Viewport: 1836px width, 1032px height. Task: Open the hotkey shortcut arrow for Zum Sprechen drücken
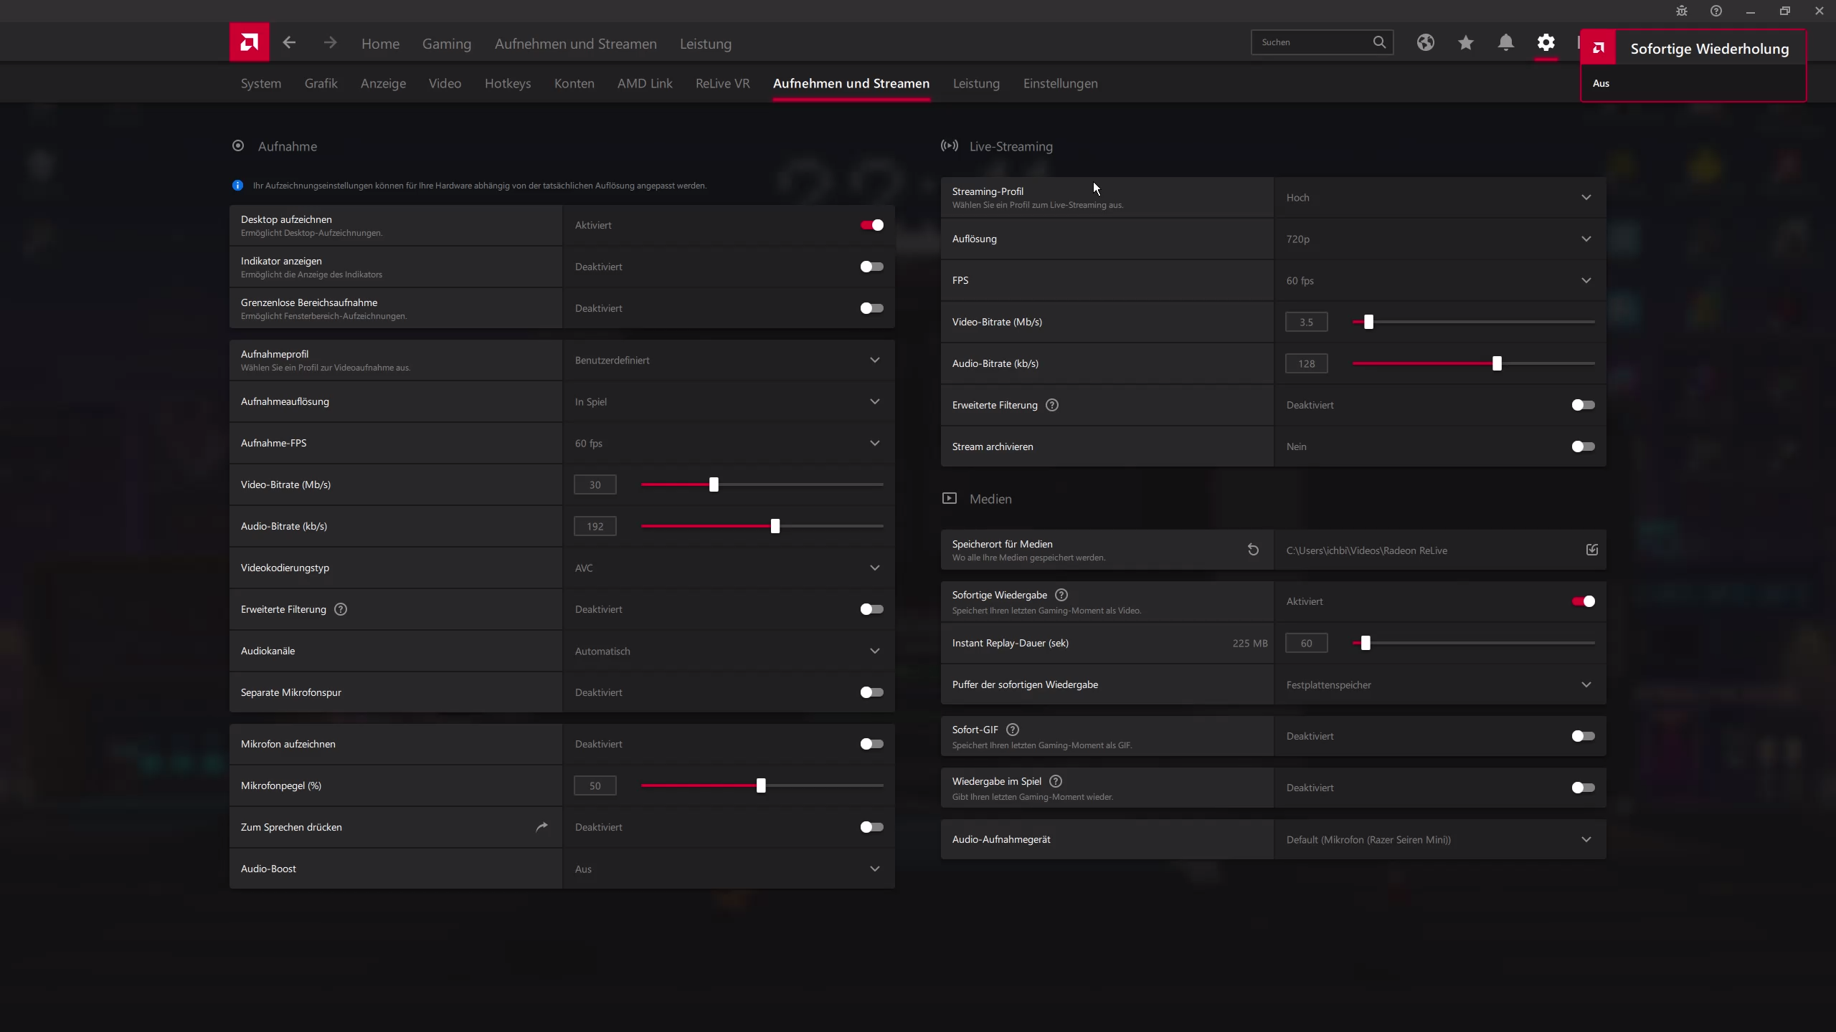(541, 827)
